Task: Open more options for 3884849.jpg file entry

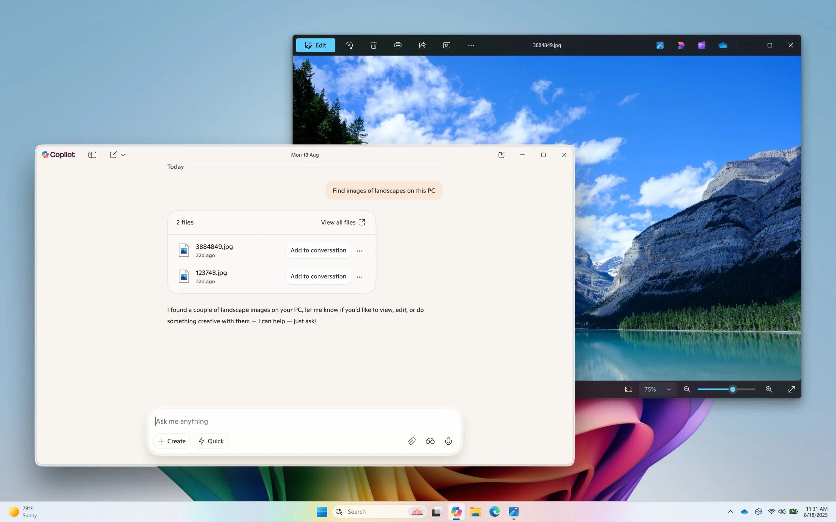Action: pos(360,250)
